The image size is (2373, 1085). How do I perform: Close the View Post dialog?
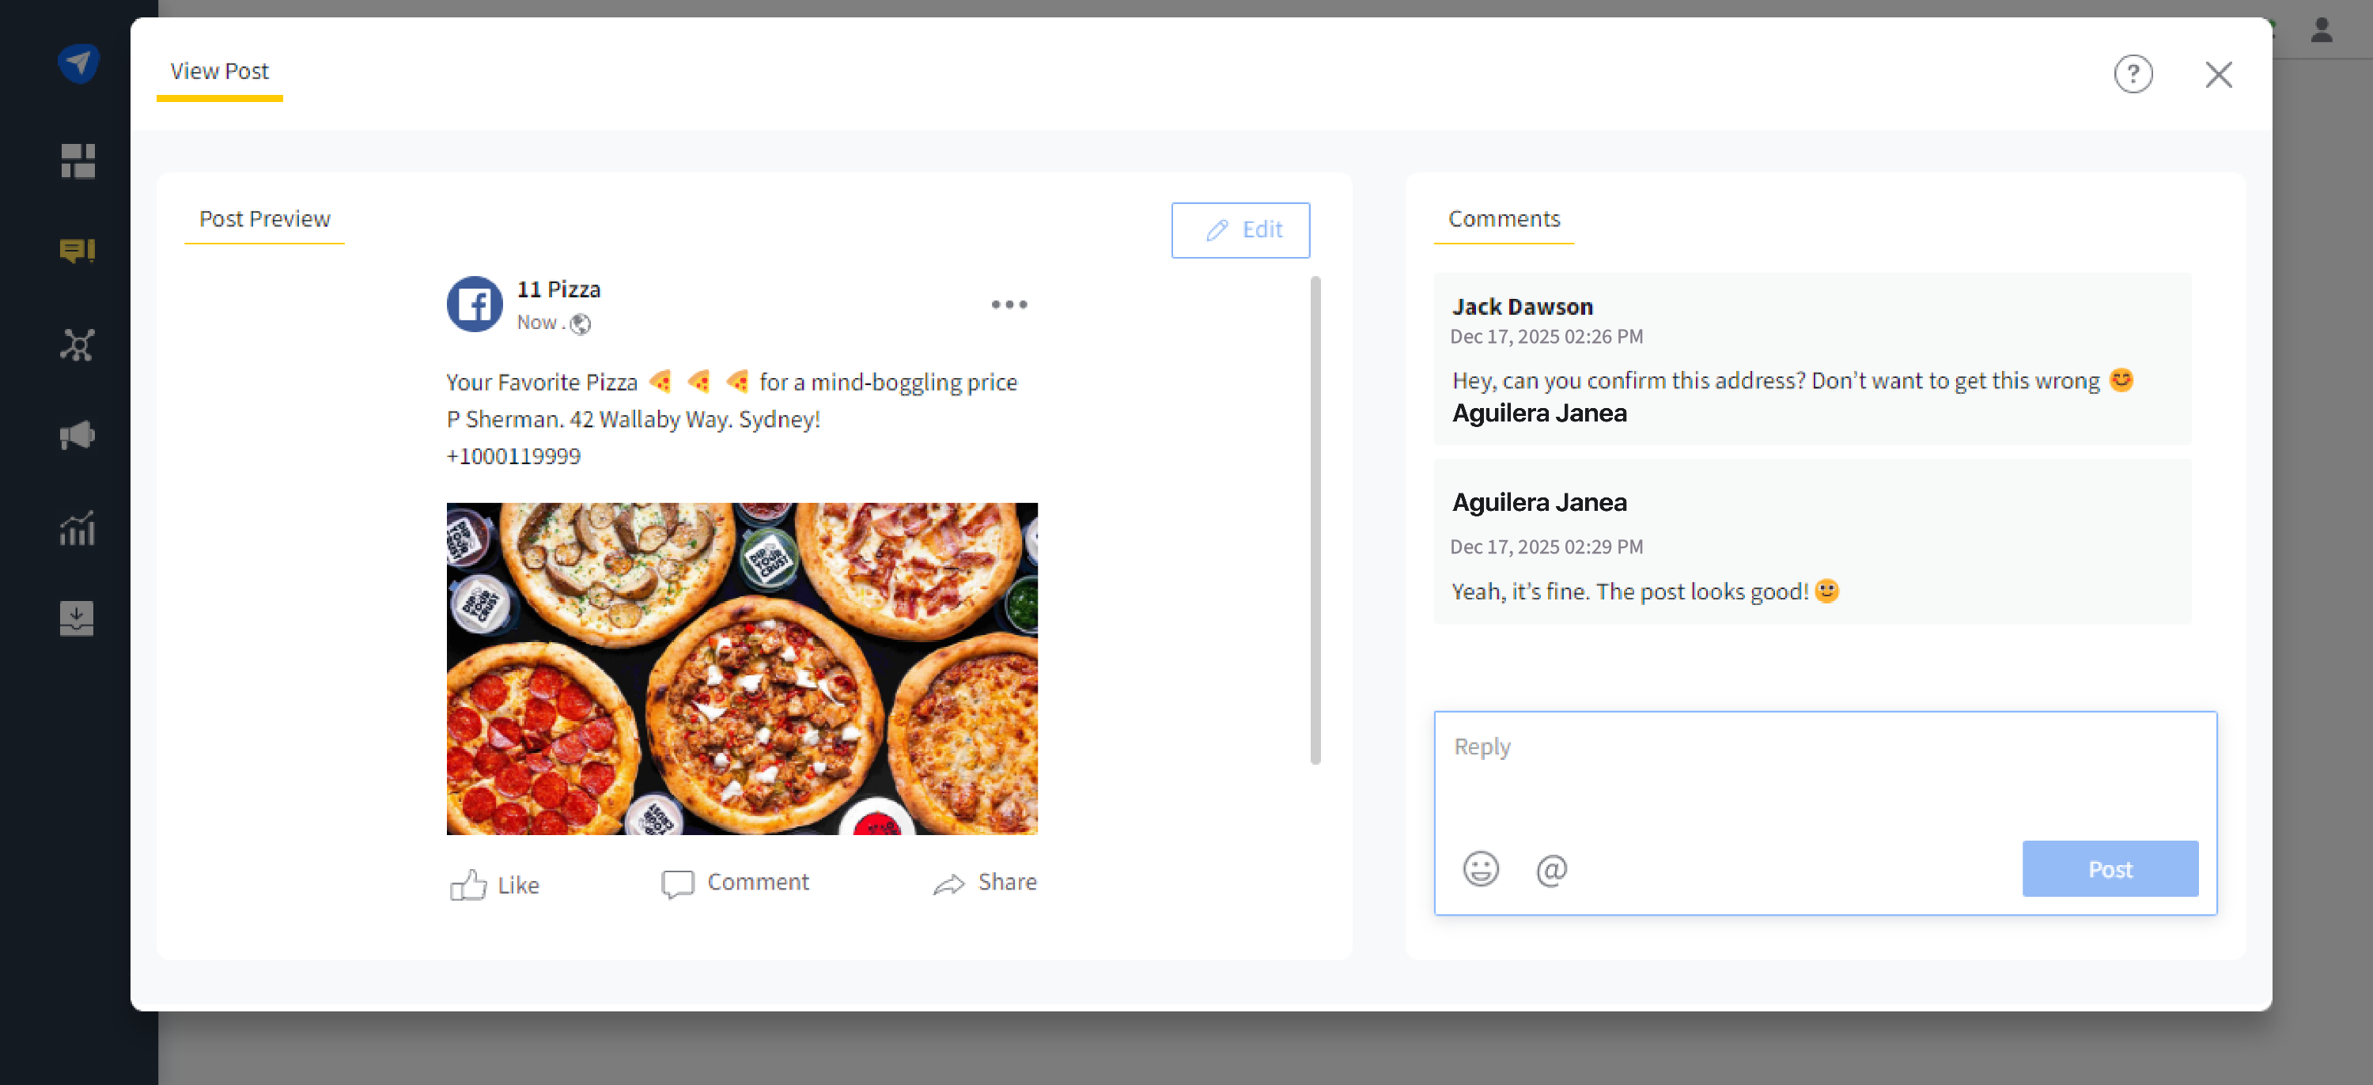click(x=2218, y=74)
